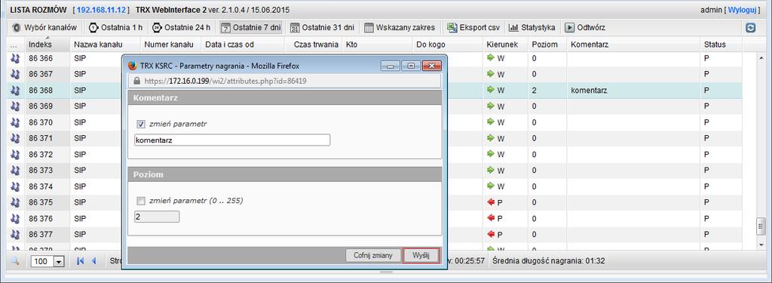
Task: Open Statystyka chart view
Action: pyautogui.click(x=532, y=28)
